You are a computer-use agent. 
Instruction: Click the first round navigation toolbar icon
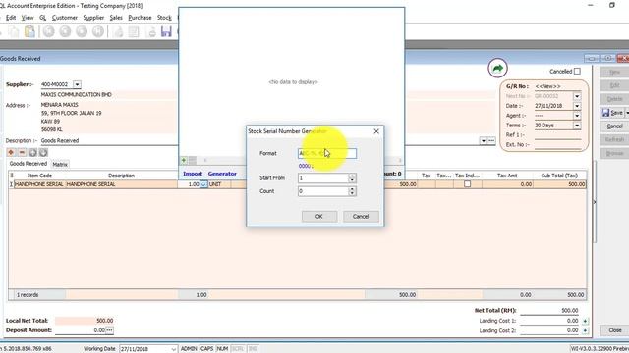pos(48,31)
